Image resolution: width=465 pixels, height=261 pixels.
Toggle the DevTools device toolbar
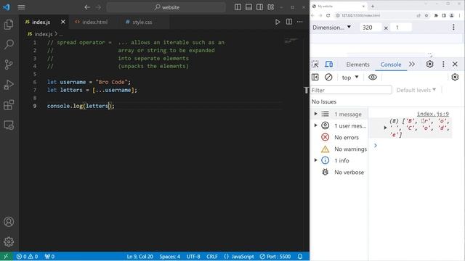pyautogui.click(x=328, y=65)
